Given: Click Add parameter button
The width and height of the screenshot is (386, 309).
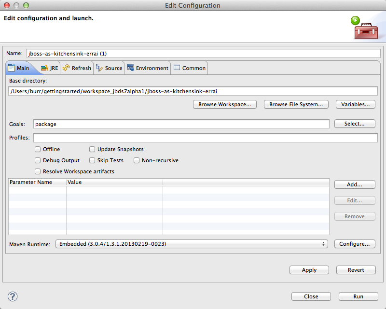Looking at the screenshot, I should 355,184.
